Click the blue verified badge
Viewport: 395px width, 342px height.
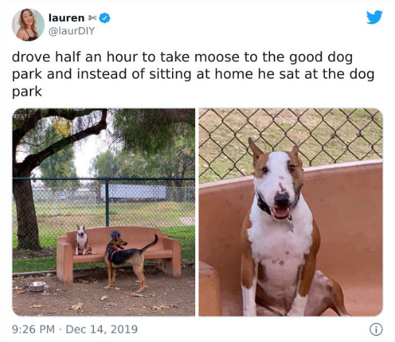[105, 18]
